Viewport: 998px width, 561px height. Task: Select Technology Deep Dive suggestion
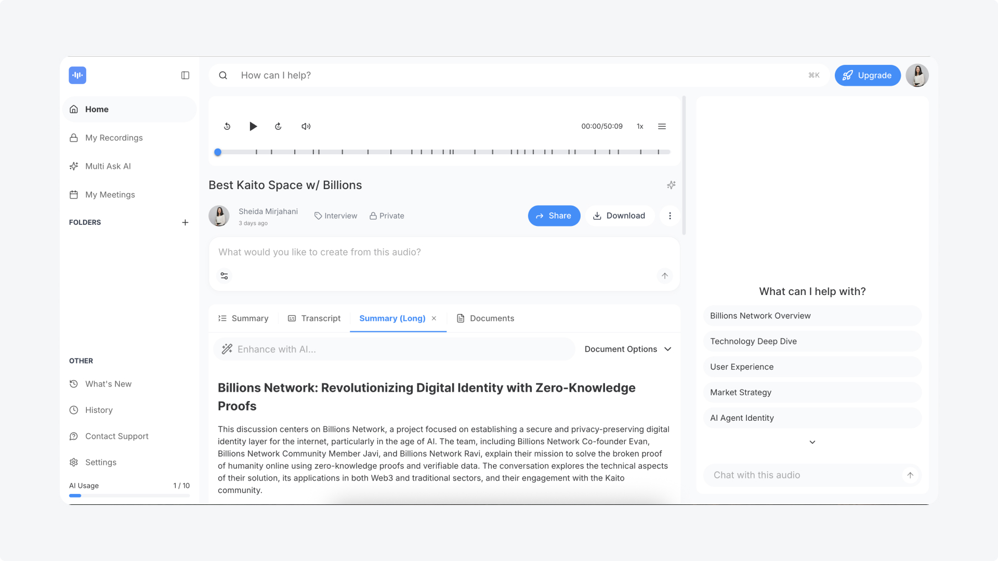[812, 341]
